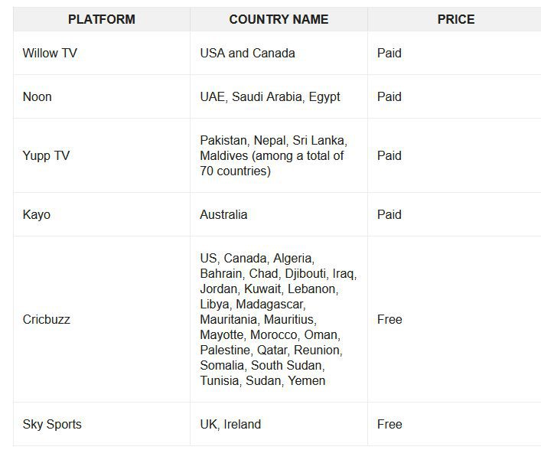Viewport: 541px width, 463px height.
Task: Click the UK, Ireland country cell
Action: click(x=279, y=425)
